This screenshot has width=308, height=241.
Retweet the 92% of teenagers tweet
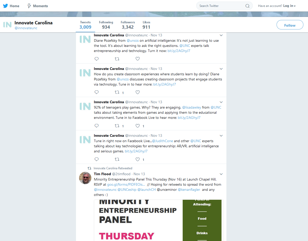coord(117,126)
